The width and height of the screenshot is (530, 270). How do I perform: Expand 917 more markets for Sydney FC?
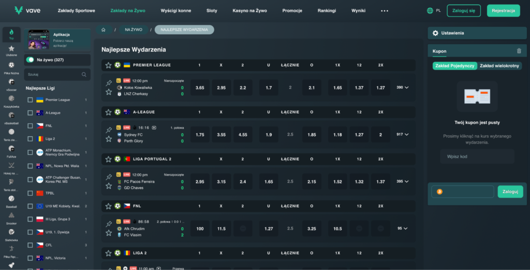coord(403,134)
